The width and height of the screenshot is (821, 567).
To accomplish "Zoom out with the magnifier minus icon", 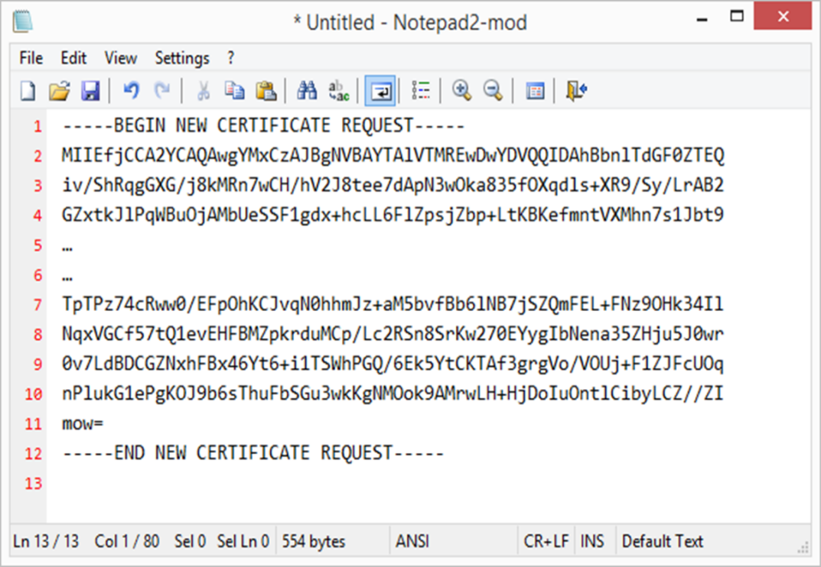I will pyautogui.click(x=493, y=90).
